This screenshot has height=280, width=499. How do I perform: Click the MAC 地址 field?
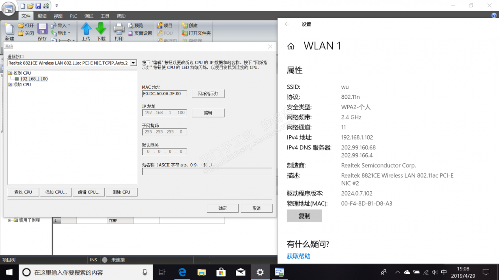[164, 94]
